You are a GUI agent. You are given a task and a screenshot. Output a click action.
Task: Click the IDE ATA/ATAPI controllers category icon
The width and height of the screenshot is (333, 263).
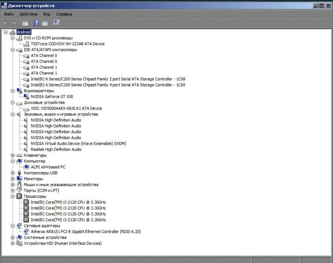(20, 50)
